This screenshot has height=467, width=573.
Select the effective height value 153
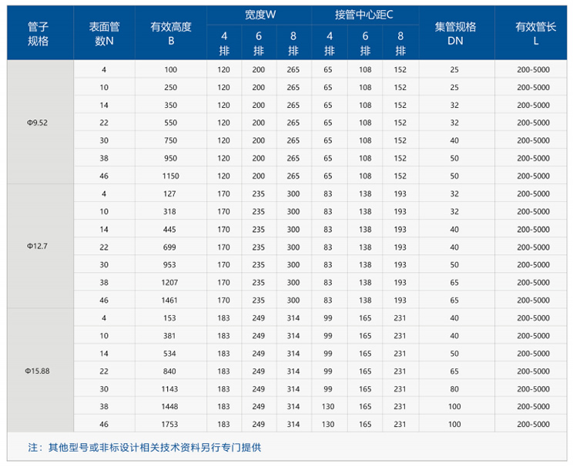169,318
